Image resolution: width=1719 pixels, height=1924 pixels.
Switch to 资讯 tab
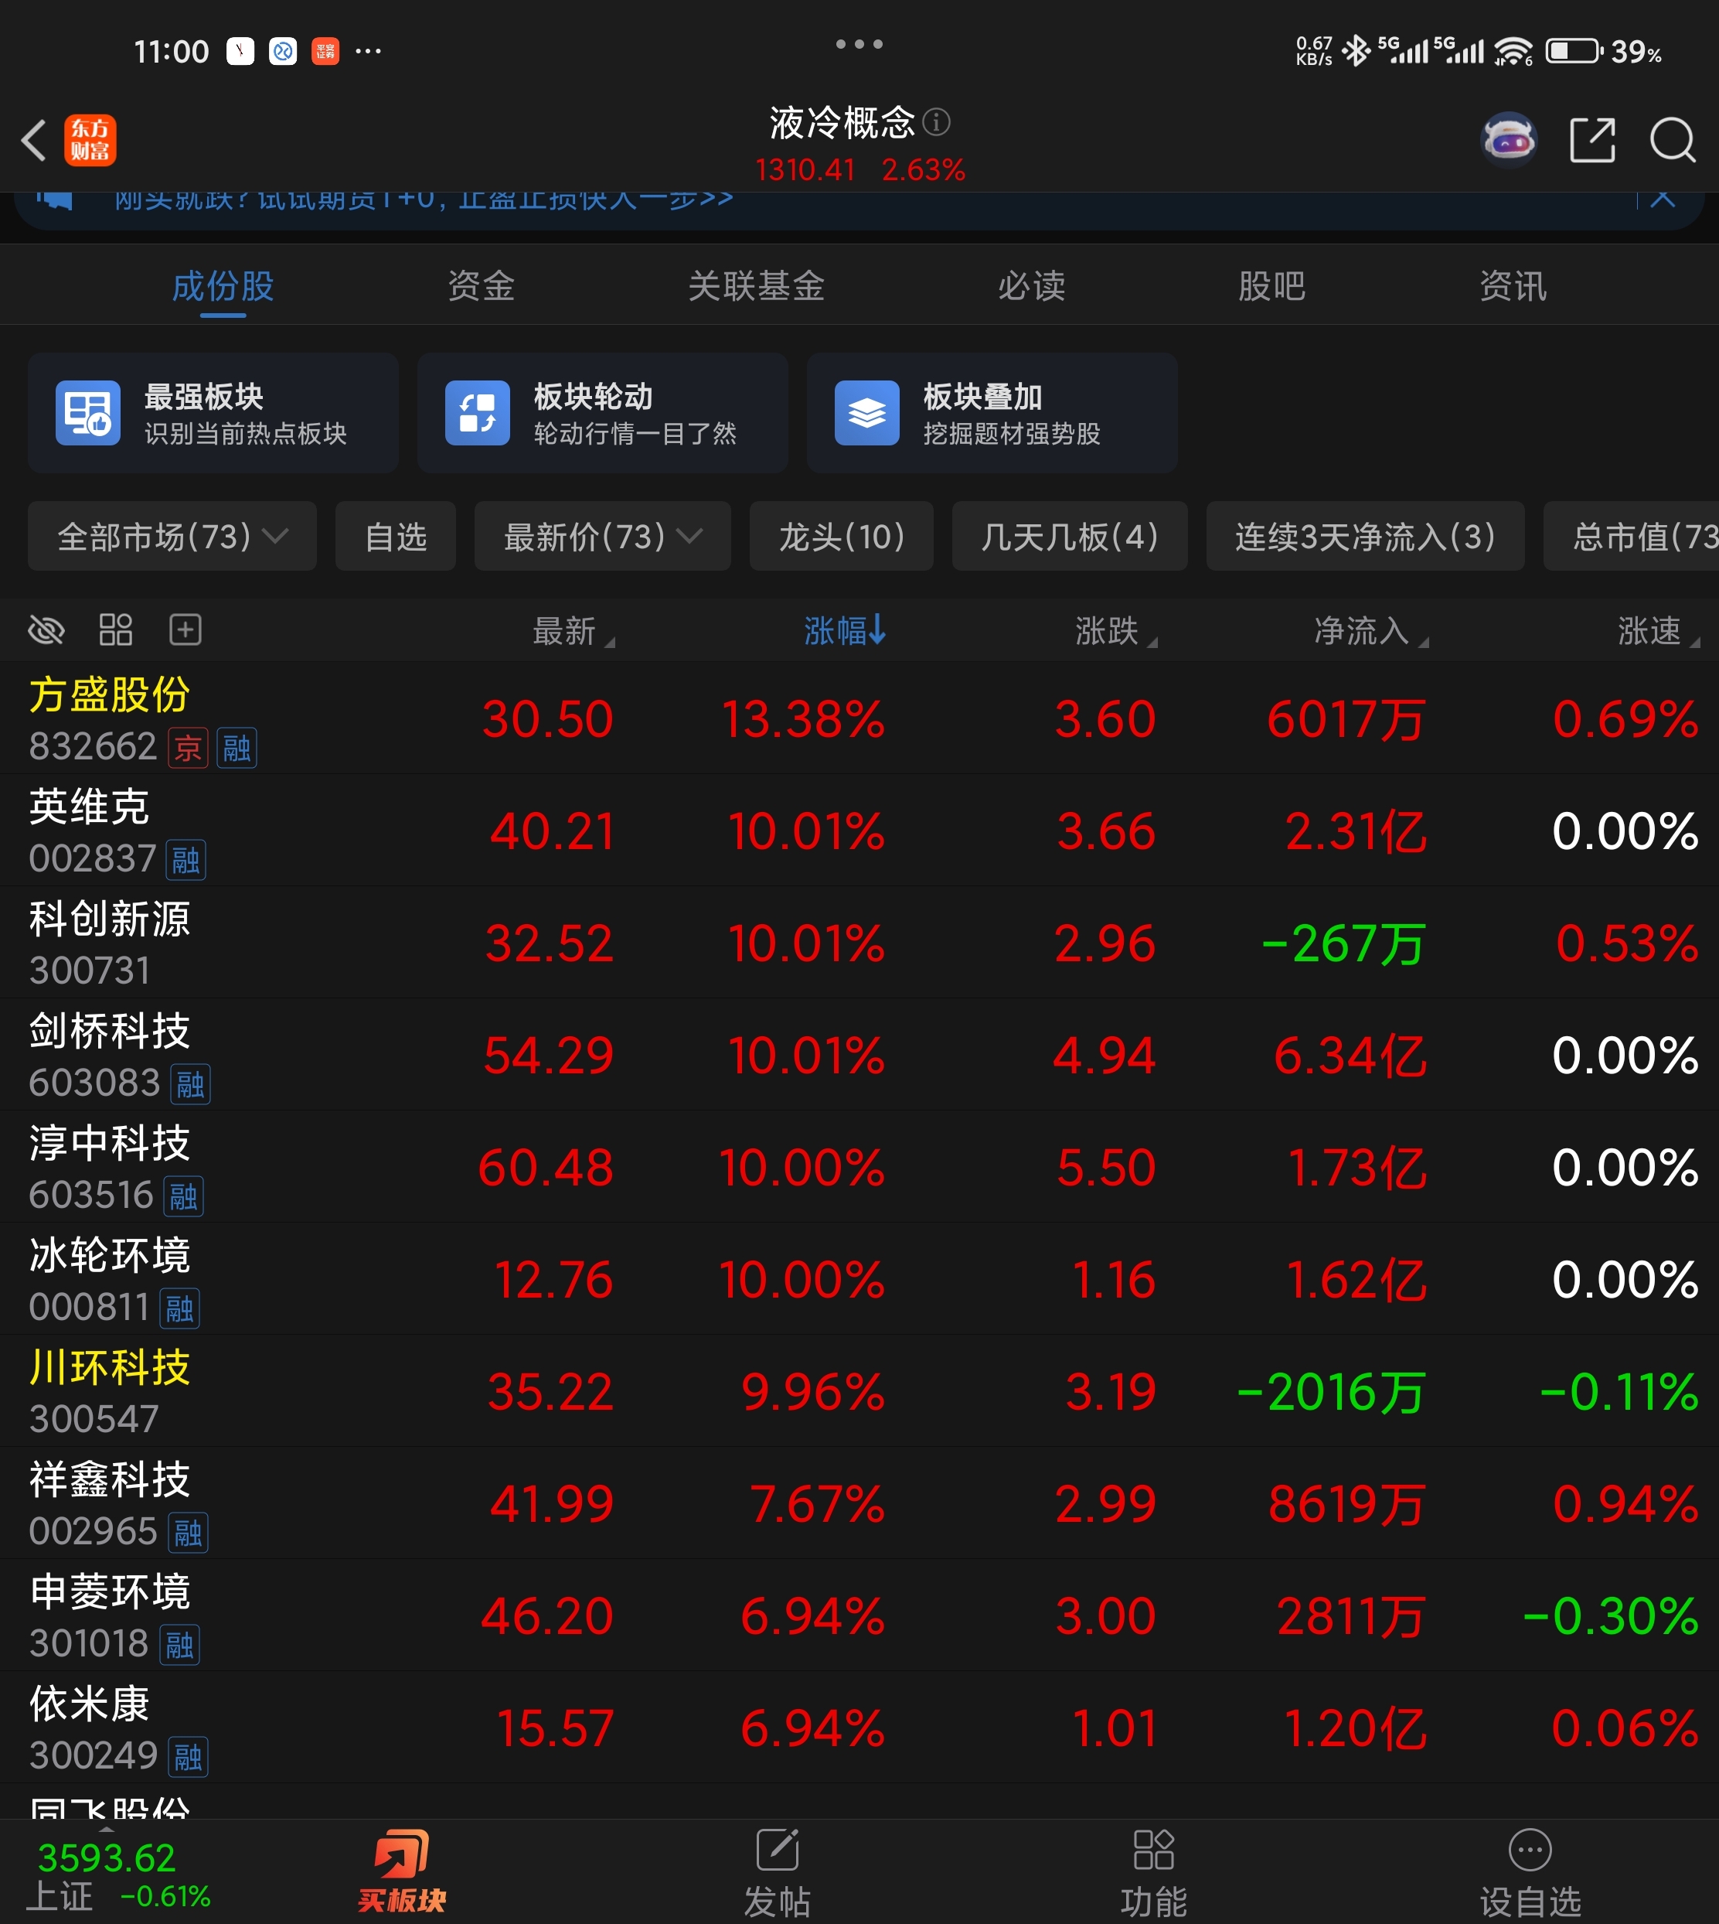click(x=1512, y=285)
